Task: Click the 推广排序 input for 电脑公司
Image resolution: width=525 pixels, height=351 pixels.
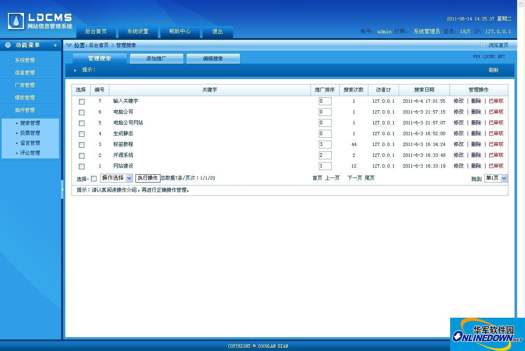Action: pos(325,112)
